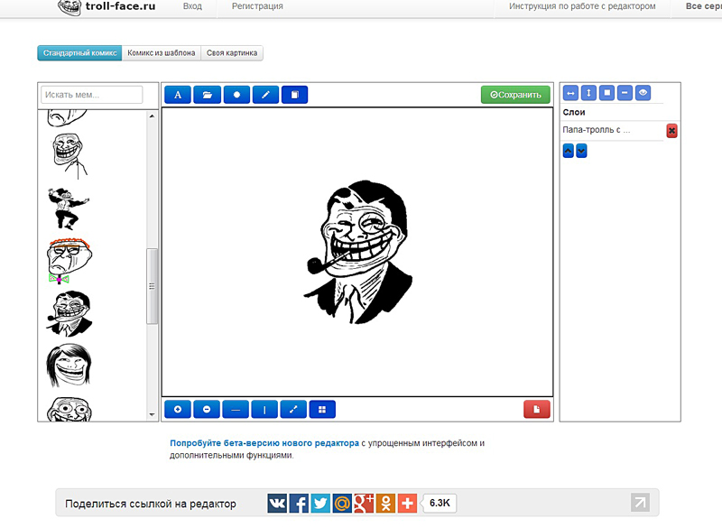Open the Все сер... link in header

704,6
